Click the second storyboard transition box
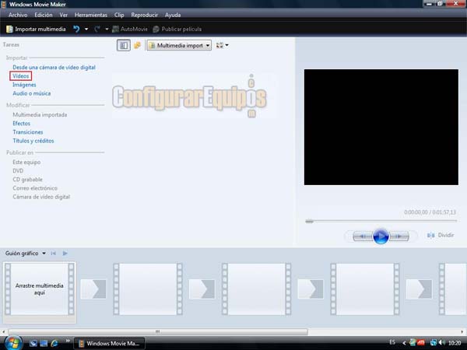The width and height of the screenshot is (467, 350). [x=202, y=289]
